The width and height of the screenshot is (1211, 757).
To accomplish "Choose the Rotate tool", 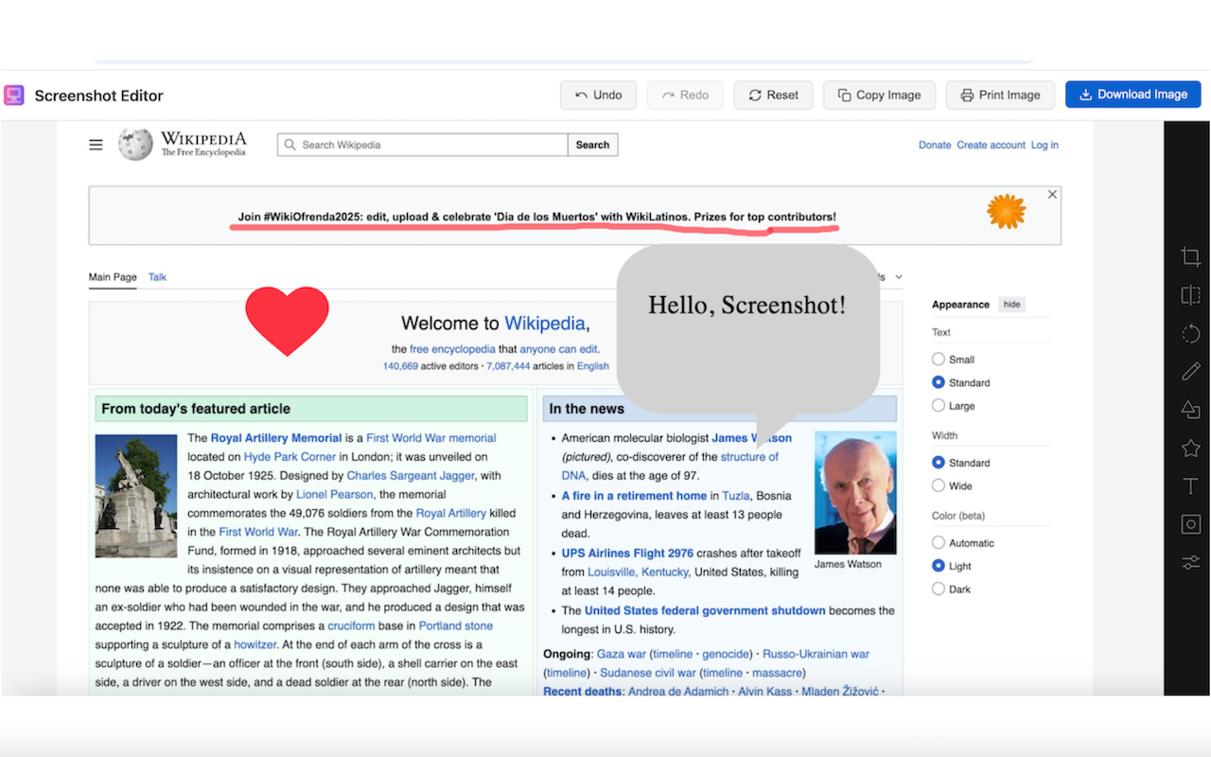I will [1190, 333].
